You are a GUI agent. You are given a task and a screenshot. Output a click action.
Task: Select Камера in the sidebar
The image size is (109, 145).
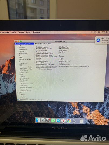coord(22,76)
